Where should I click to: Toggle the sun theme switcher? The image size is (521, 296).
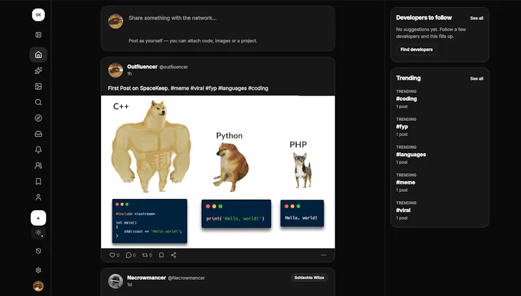click(x=38, y=233)
